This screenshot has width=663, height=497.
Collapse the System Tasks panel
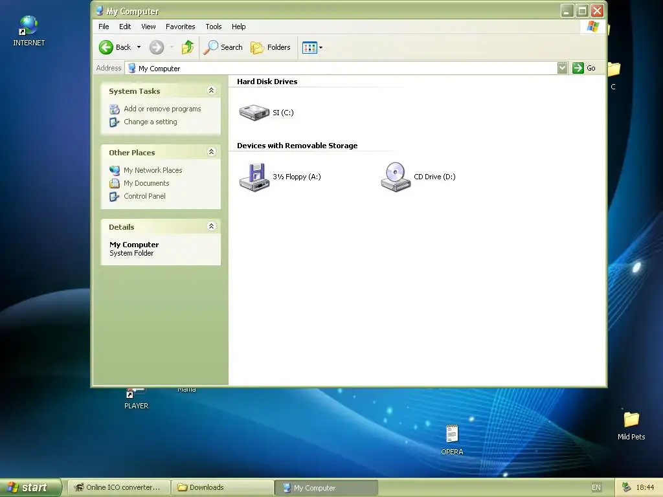tap(212, 91)
